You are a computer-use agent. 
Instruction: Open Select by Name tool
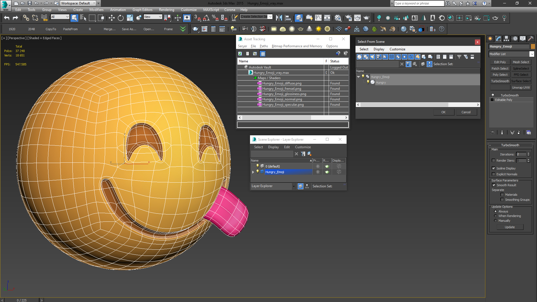click(x=83, y=18)
